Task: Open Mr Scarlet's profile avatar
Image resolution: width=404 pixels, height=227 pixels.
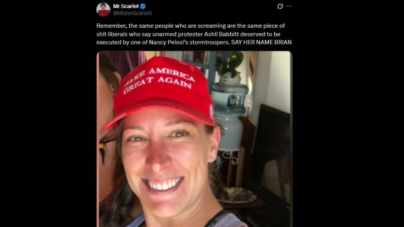Action: tap(103, 9)
